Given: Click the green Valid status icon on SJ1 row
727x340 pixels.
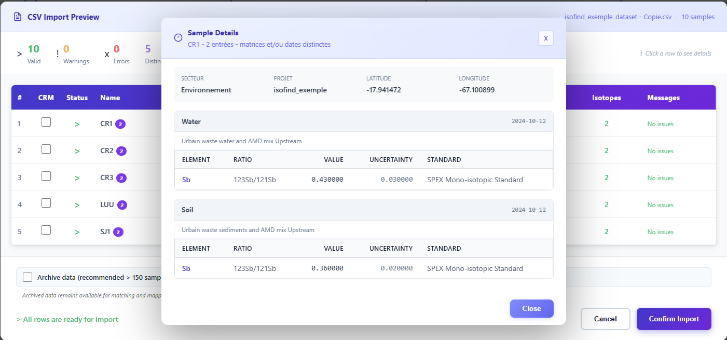Looking at the screenshot, I should coord(77,232).
